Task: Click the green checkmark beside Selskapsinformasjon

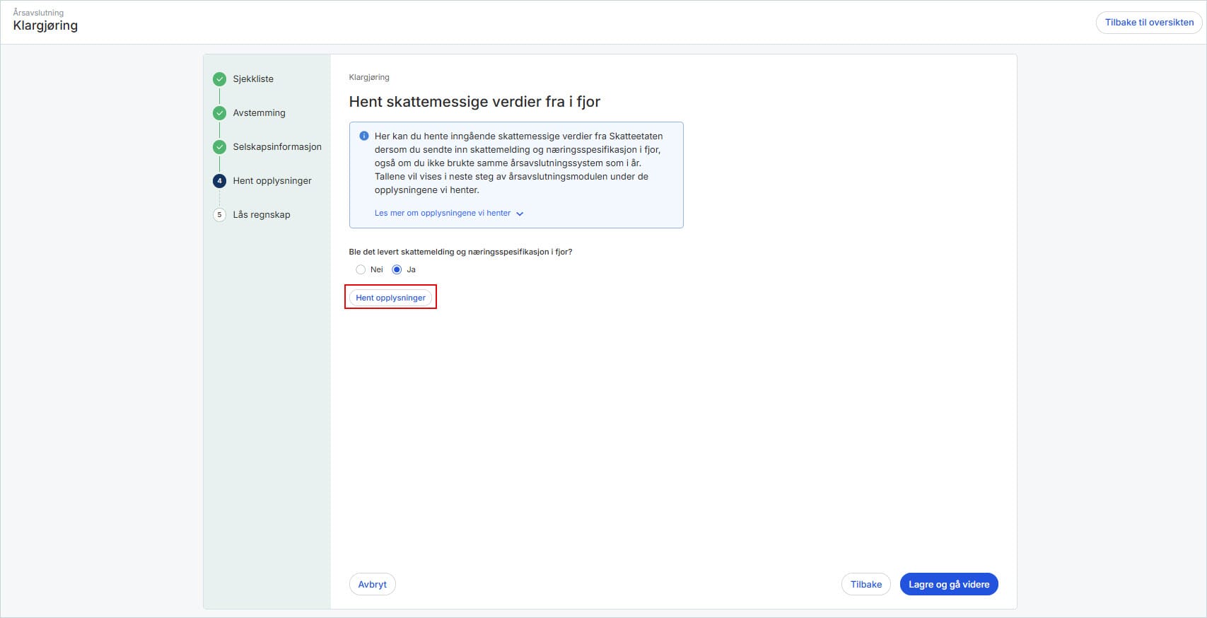Action: click(219, 147)
